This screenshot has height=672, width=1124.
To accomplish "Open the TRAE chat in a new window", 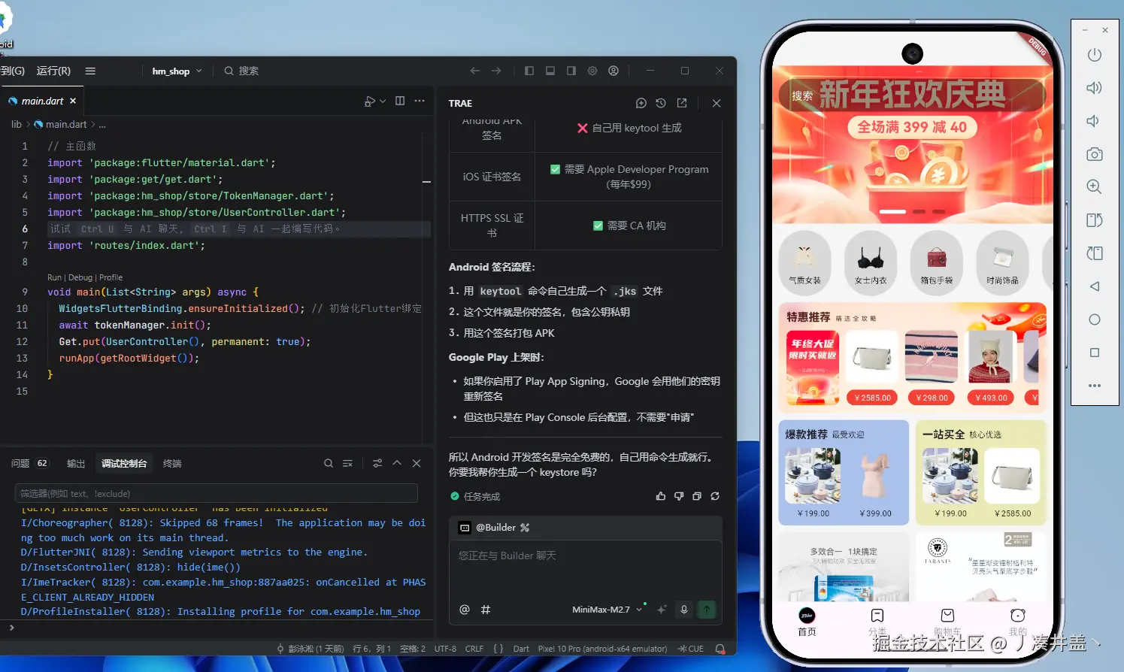I will (682, 103).
